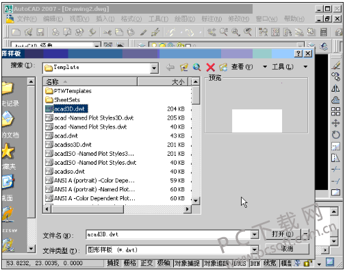The width and height of the screenshot is (345, 270).
Task: Open the Favorites star in places sidebar
Action: [x=8, y=151]
